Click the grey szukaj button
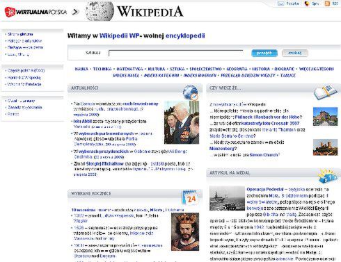Image resolution: width=341 pixels, height=262 pixels. point(294,53)
